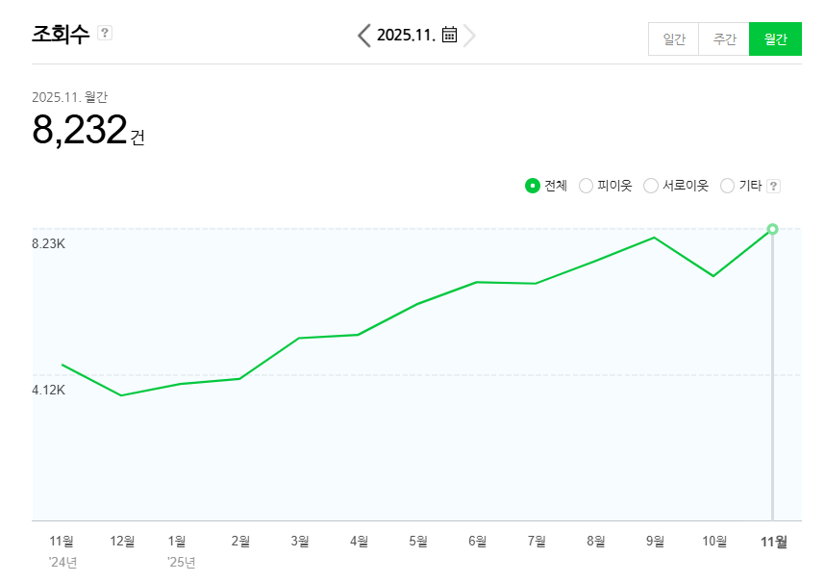Select the 전체 radio option
The width and height of the screenshot is (825, 582).
click(533, 186)
